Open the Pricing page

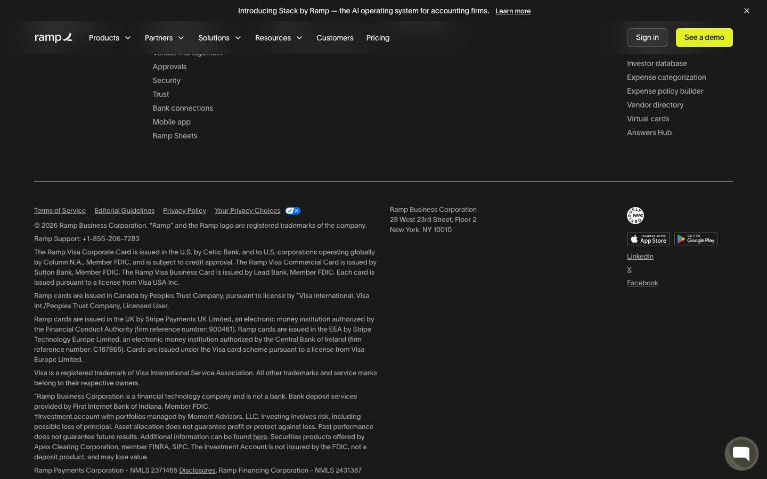[x=378, y=38]
